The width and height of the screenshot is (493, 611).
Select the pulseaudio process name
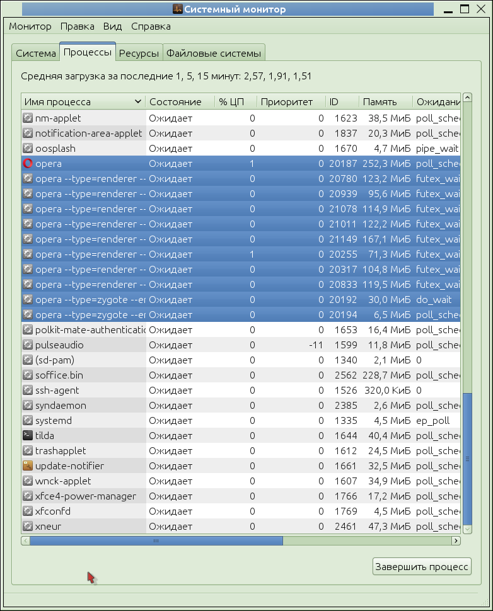click(x=59, y=345)
